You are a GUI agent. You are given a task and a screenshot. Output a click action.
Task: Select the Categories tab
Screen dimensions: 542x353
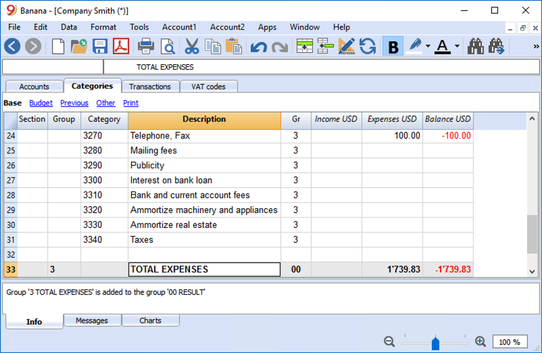click(x=93, y=86)
